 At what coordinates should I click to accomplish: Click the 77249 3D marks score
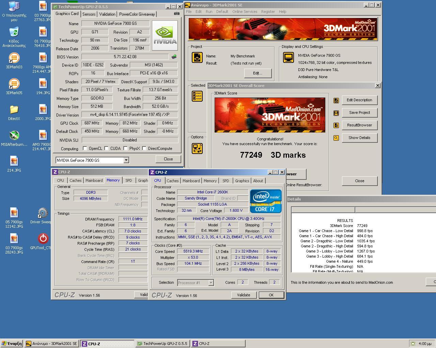[x=273, y=155]
